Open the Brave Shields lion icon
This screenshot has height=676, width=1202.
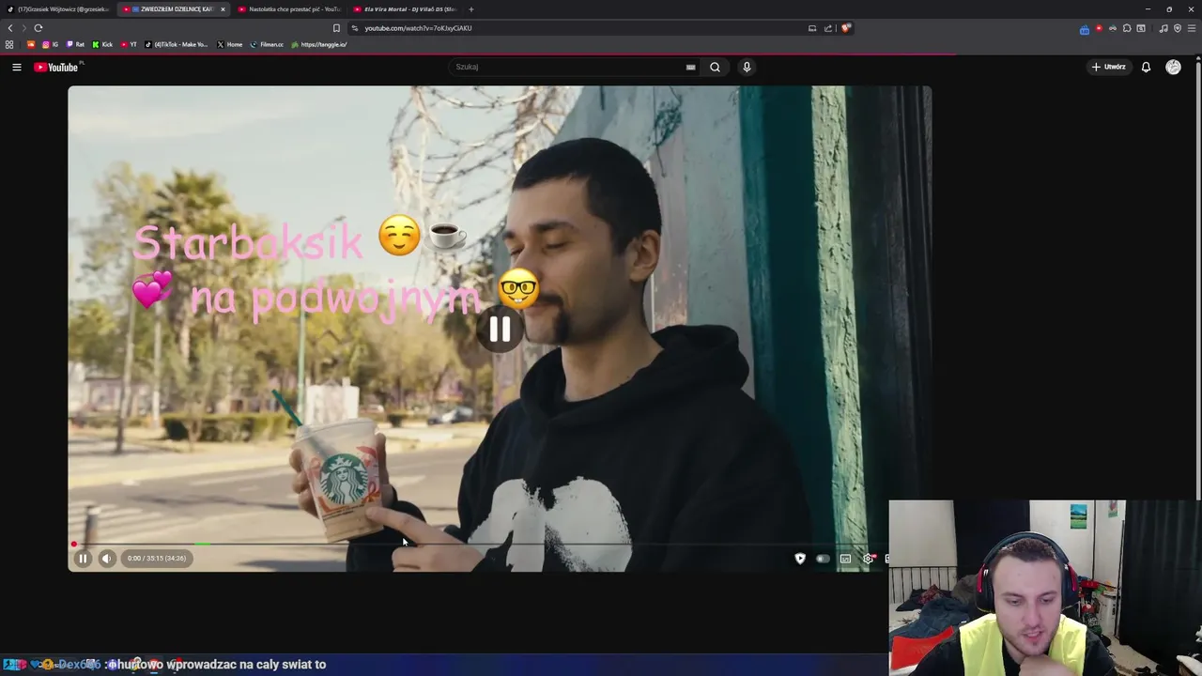[845, 28]
